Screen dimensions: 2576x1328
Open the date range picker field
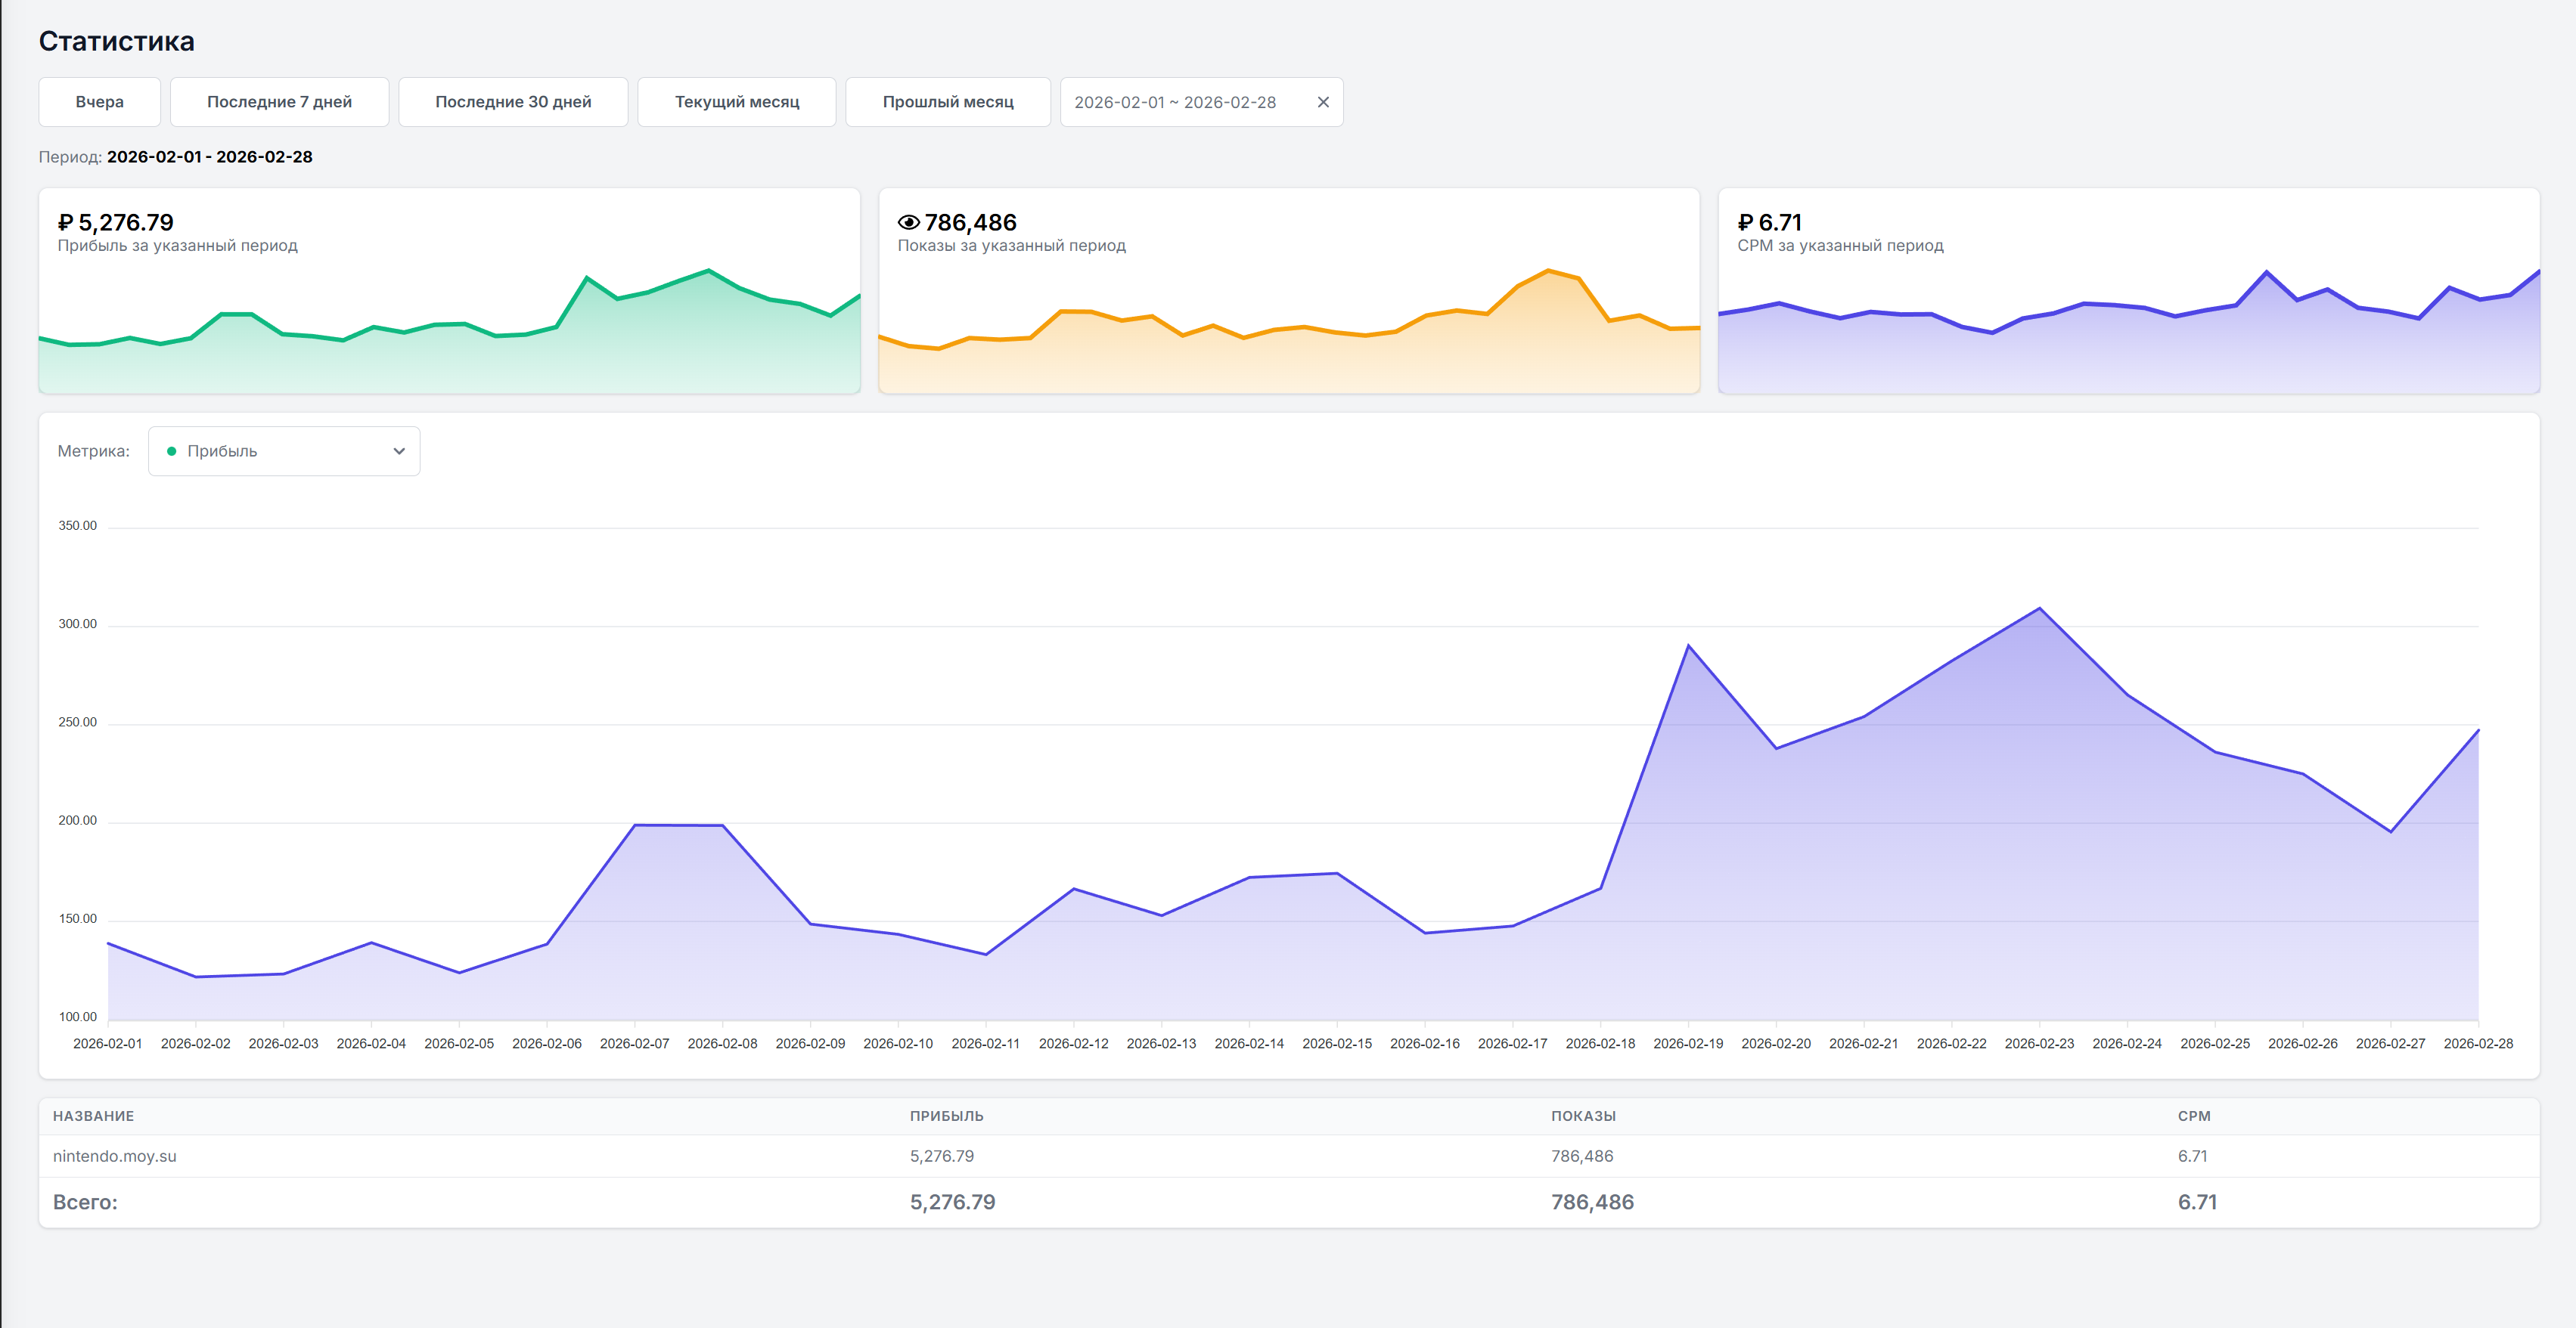pyautogui.click(x=1175, y=102)
